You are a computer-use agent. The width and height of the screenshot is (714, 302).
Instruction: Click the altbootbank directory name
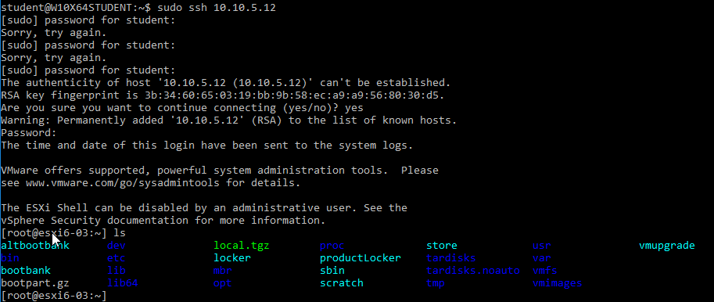coord(35,246)
